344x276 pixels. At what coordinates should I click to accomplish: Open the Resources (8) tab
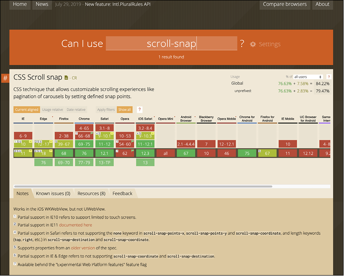(x=91, y=193)
